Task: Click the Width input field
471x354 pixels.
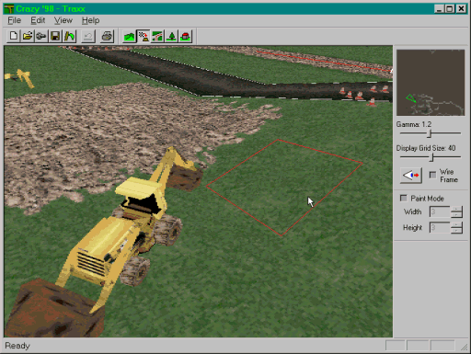Action: pyautogui.click(x=440, y=211)
